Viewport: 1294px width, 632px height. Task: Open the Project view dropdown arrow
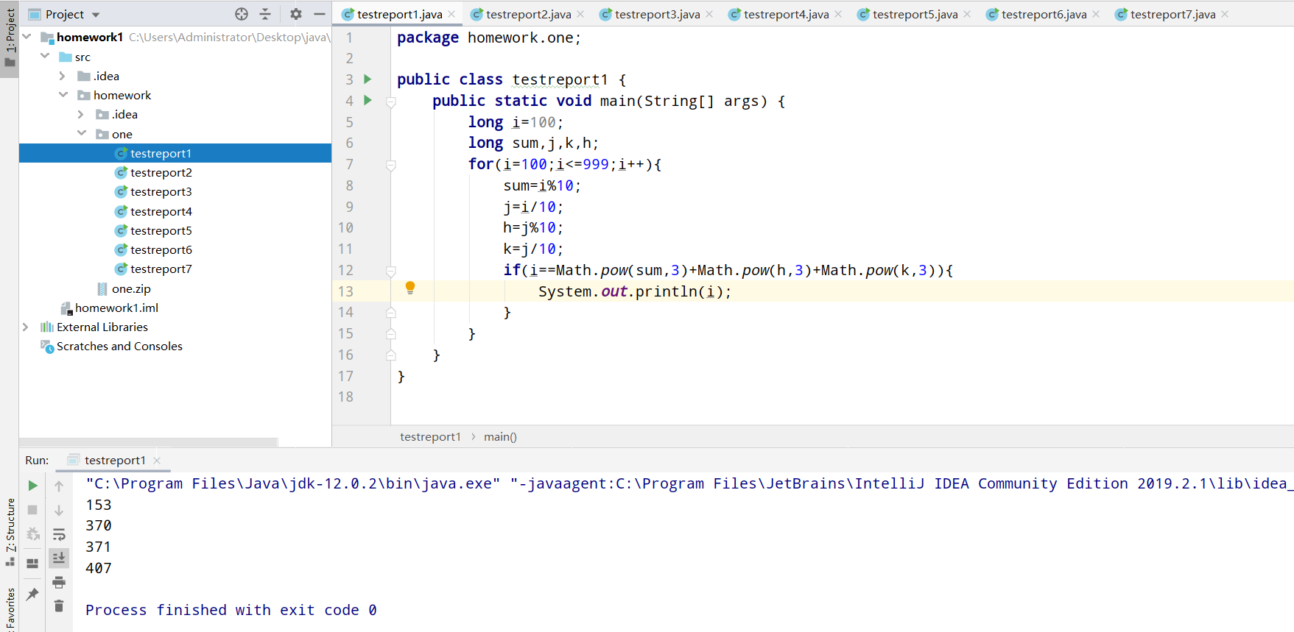point(96,15)
